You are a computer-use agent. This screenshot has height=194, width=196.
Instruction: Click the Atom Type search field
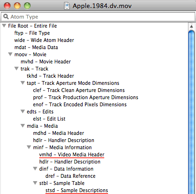[98, 17]
